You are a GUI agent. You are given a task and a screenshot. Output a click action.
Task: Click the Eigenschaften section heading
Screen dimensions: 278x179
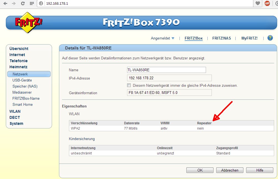[74, 106]
